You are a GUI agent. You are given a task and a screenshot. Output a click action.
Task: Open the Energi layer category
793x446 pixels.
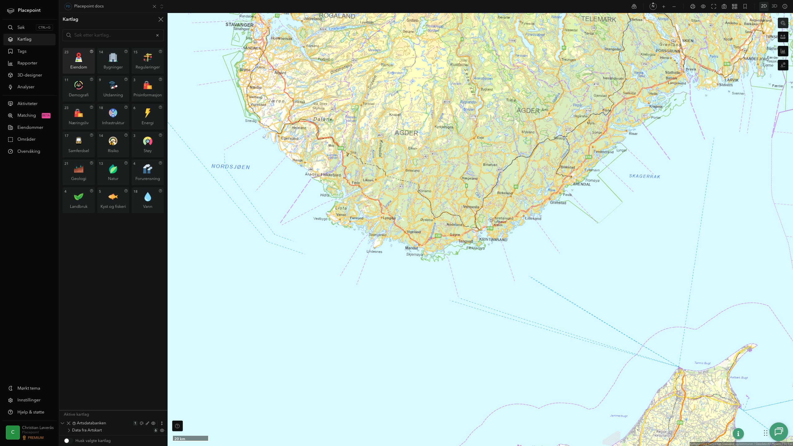[147, 116]
